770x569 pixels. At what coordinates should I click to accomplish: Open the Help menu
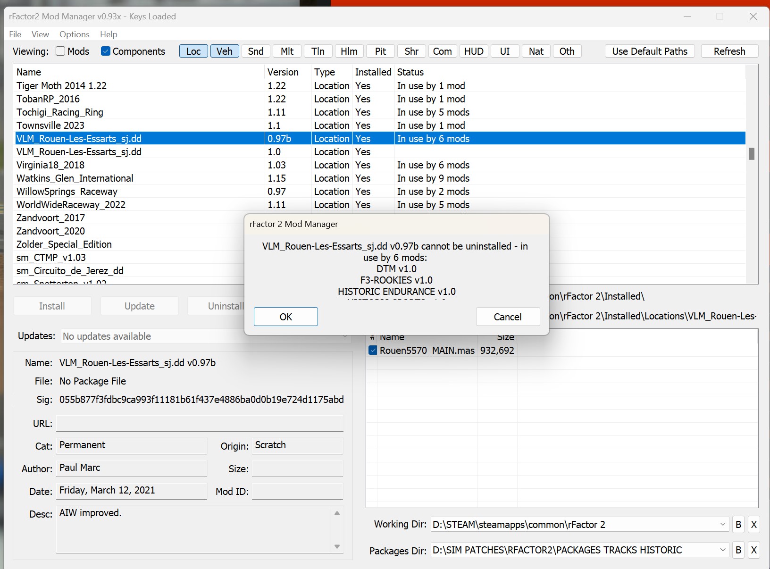pos(109,34)
